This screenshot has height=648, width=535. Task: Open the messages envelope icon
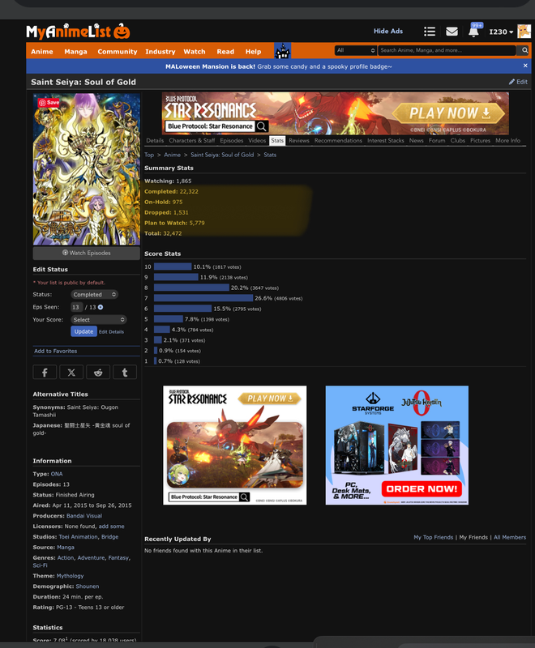[452, 32]
